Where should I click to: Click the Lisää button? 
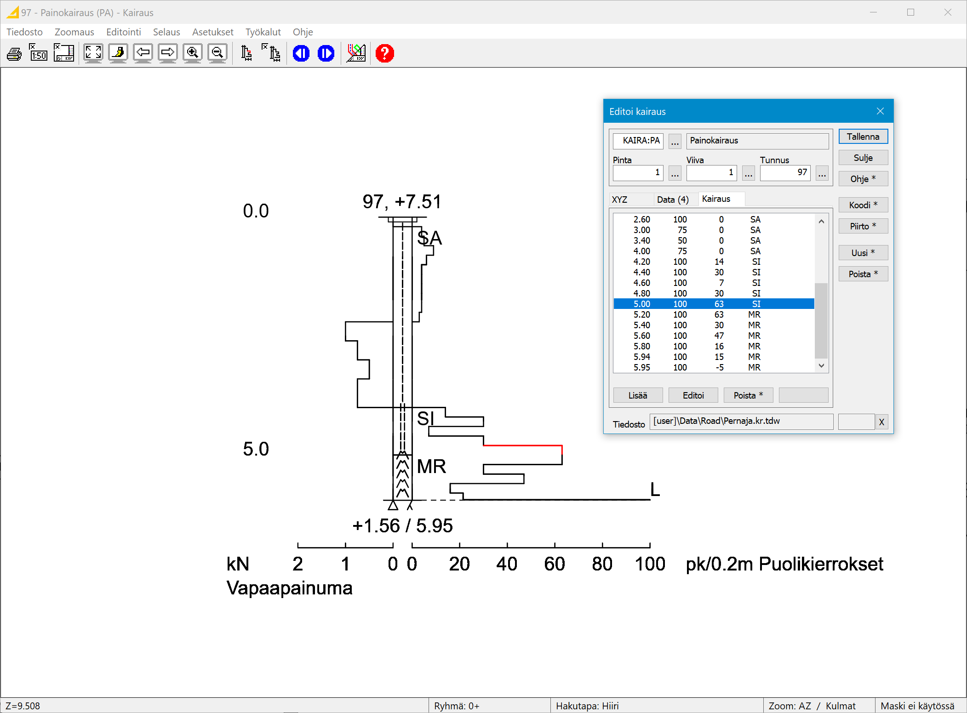point(637,395)
